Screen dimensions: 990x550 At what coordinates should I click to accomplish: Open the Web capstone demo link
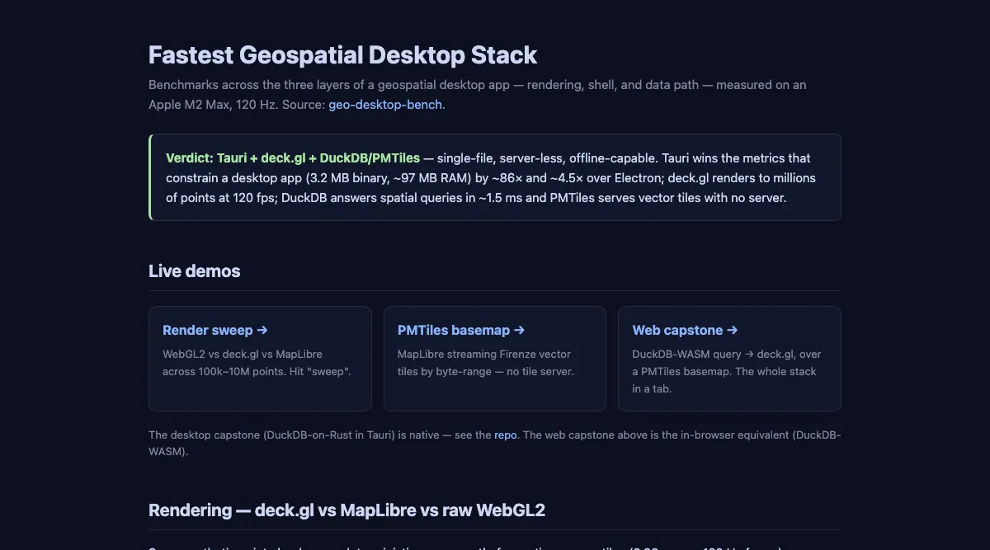click(685, 330)
